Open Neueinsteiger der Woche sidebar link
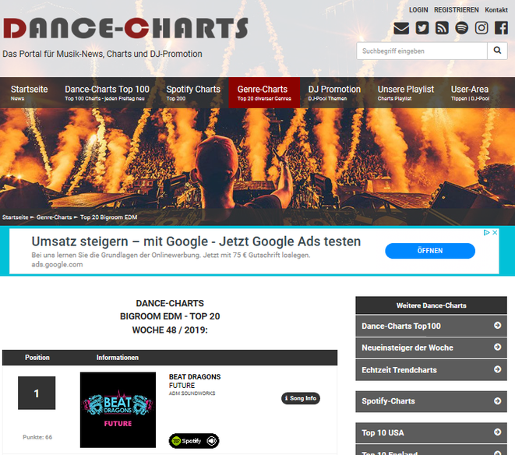Image resolution: width=515 pixels, height=455 pixels. pos(432,347)
